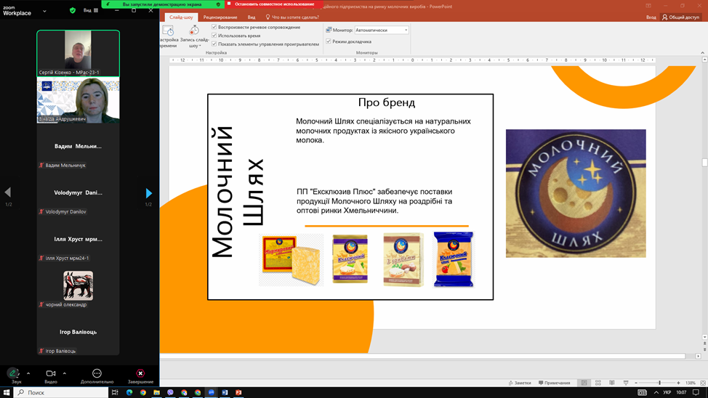Open Microsoft Edge from taskbar
This screenshot has width=708, height=398.
[129, 392]
